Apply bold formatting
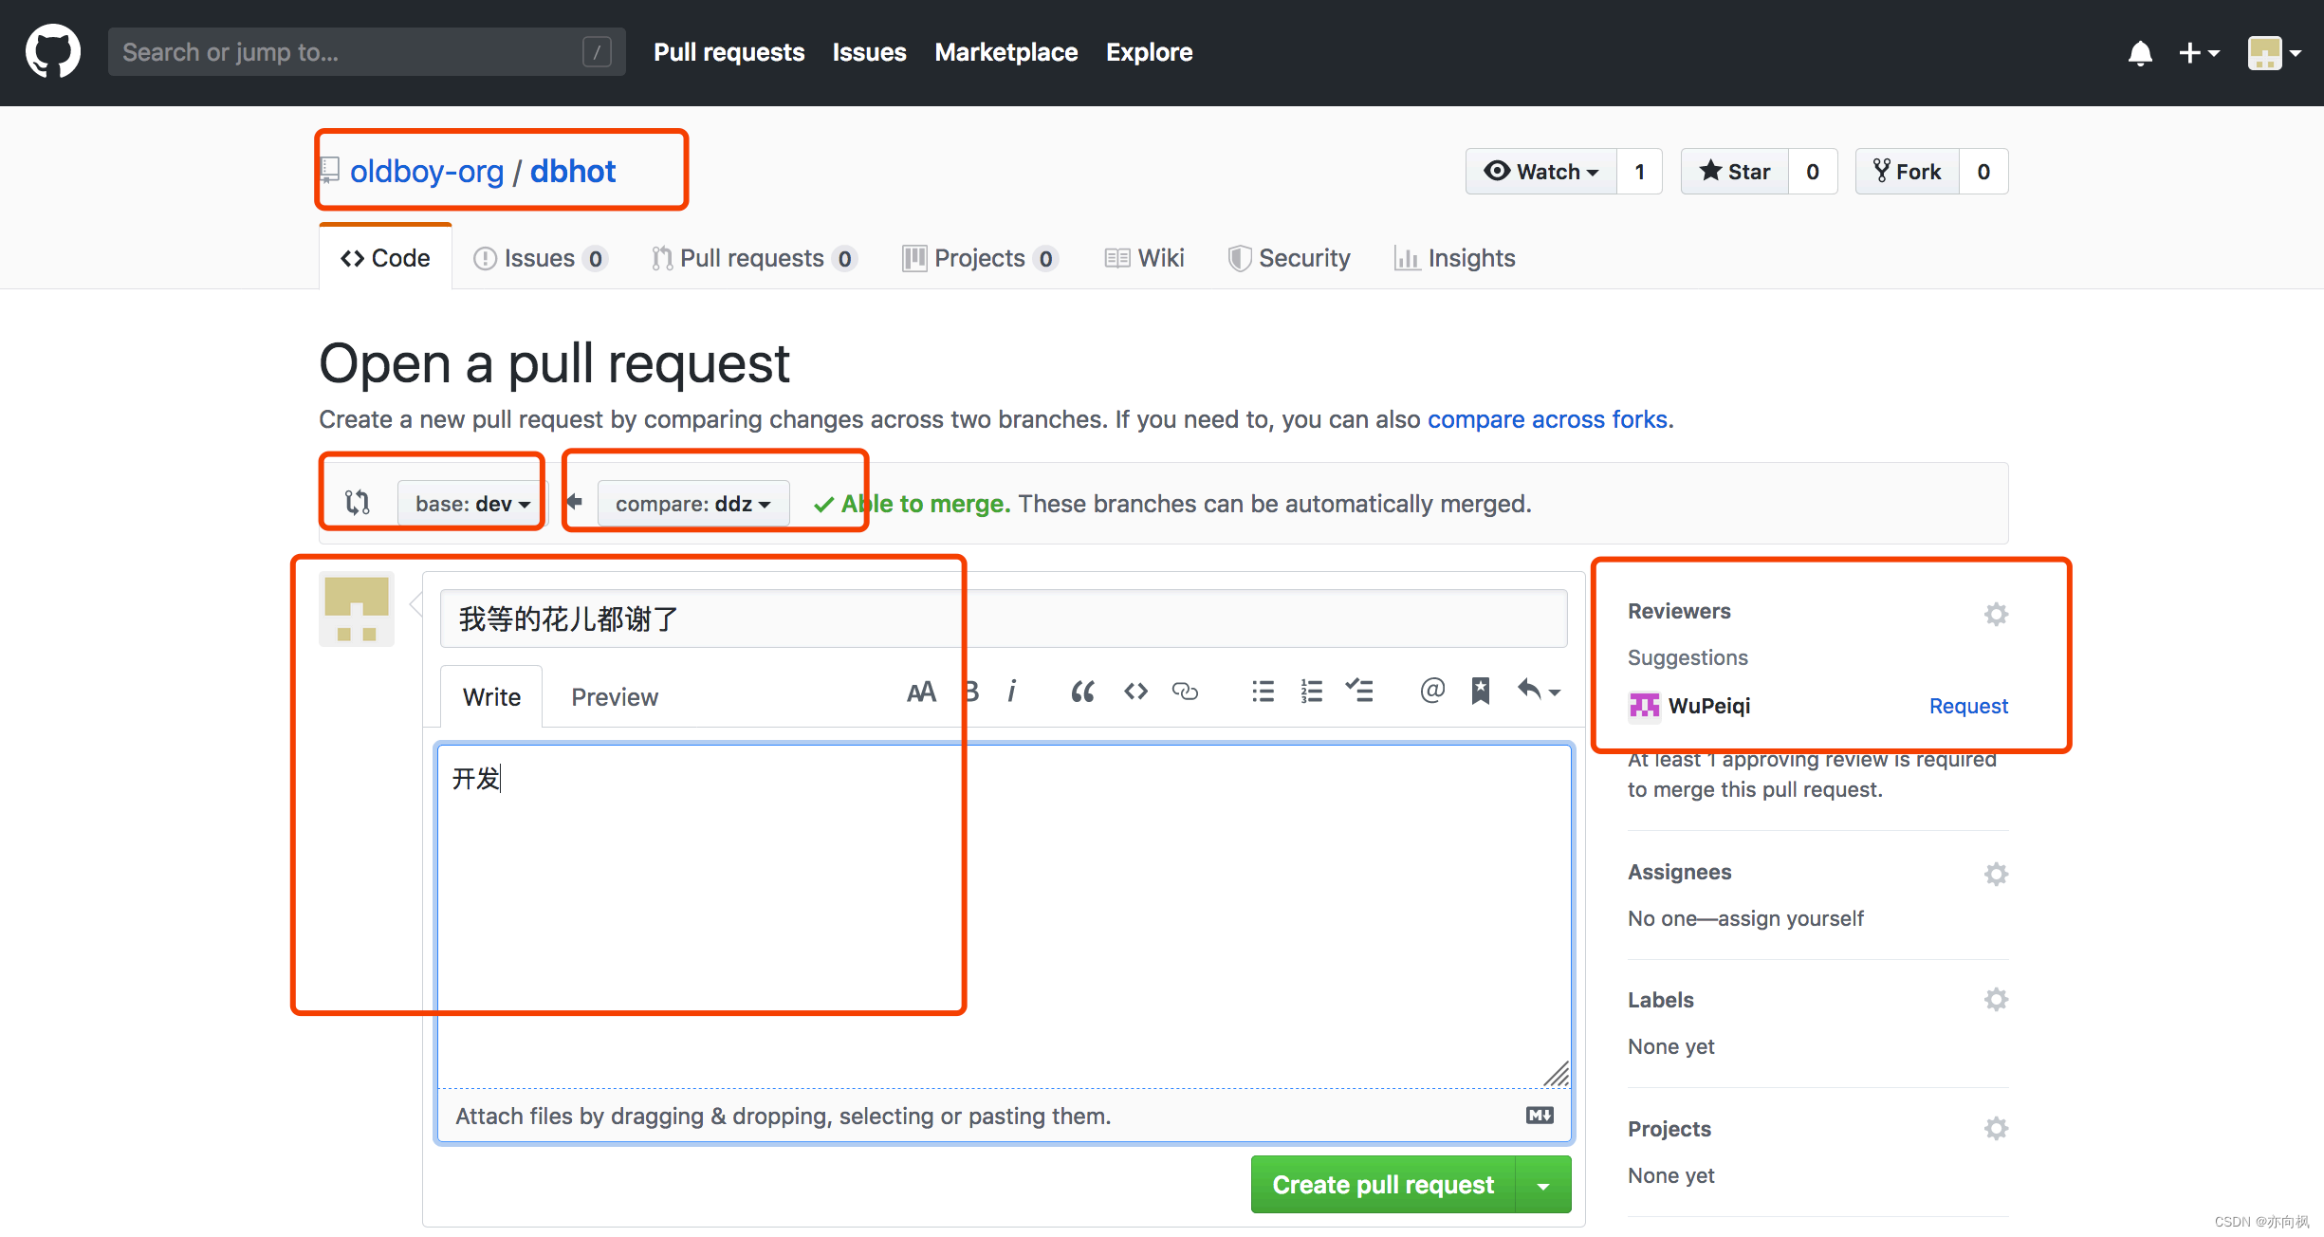Viewport: 2324px width, 1237px height. (971, 692)
